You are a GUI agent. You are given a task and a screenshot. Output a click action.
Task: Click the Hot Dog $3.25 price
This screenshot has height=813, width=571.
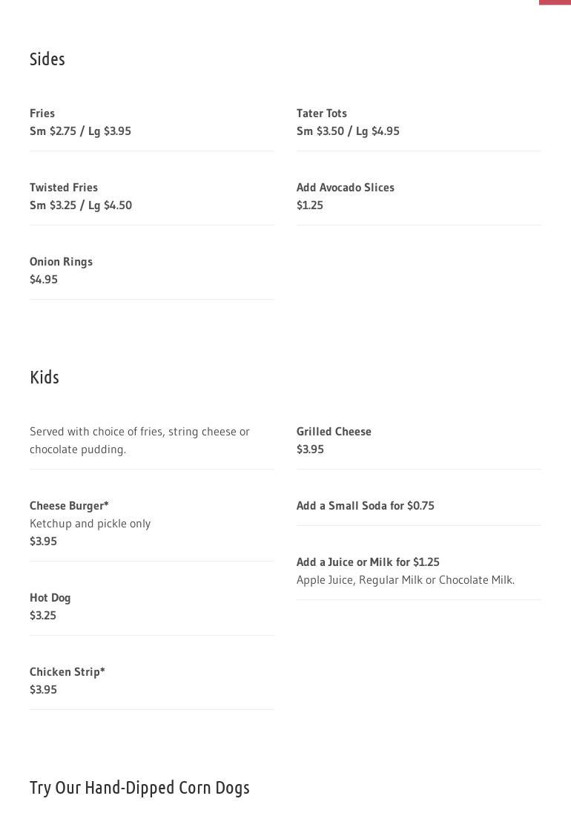point(43,616)
